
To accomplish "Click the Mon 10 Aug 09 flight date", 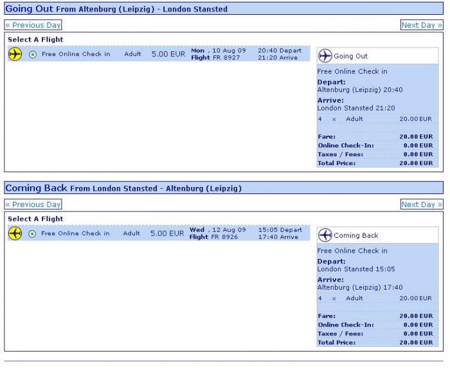I will 219,51.
